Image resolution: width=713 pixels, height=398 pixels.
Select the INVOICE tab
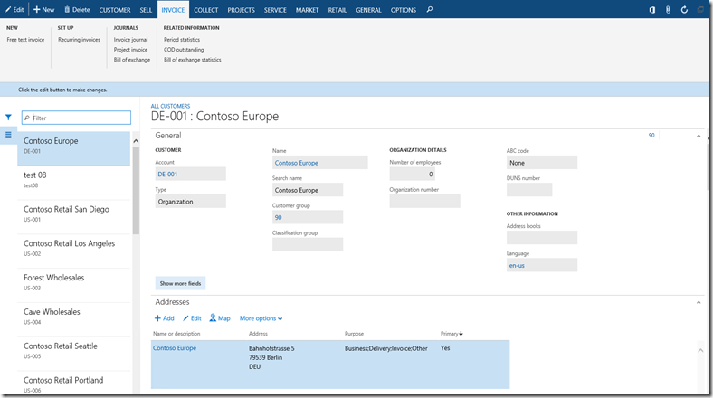pos(173,10)
